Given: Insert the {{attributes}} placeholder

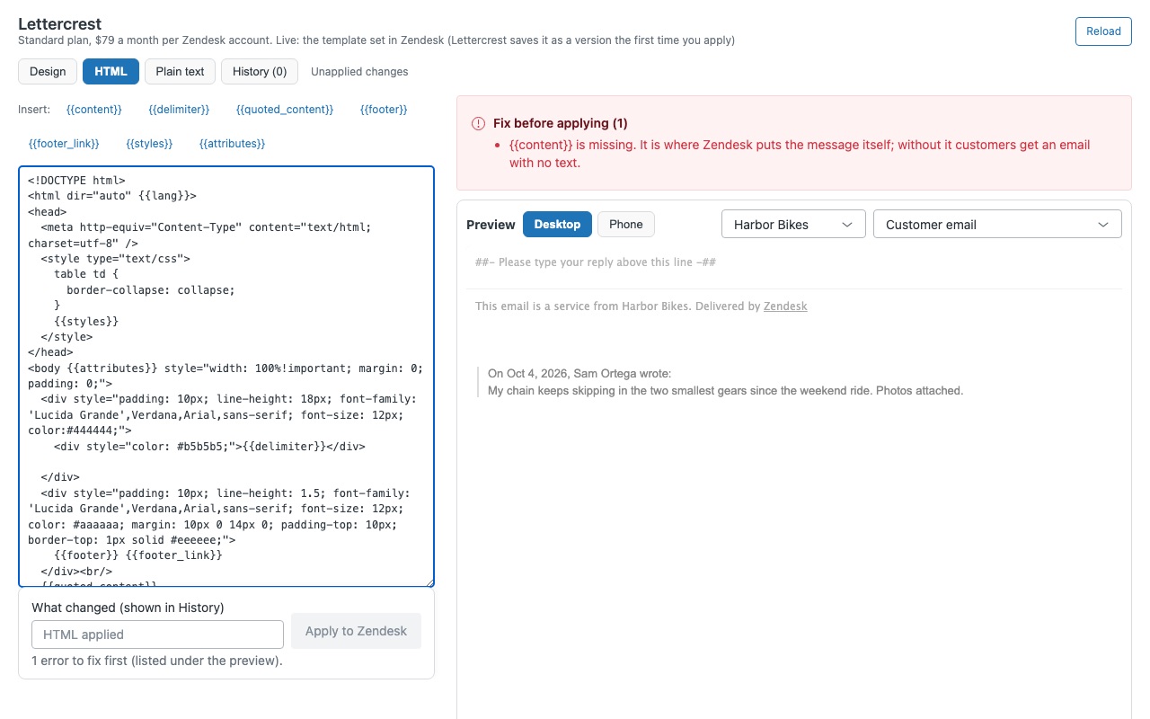Looking at the screenshot, I should tap(232, 143).
